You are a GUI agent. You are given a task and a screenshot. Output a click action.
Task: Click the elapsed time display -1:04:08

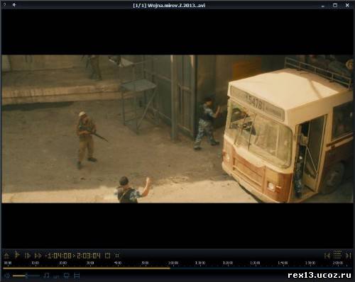[58, 256]
